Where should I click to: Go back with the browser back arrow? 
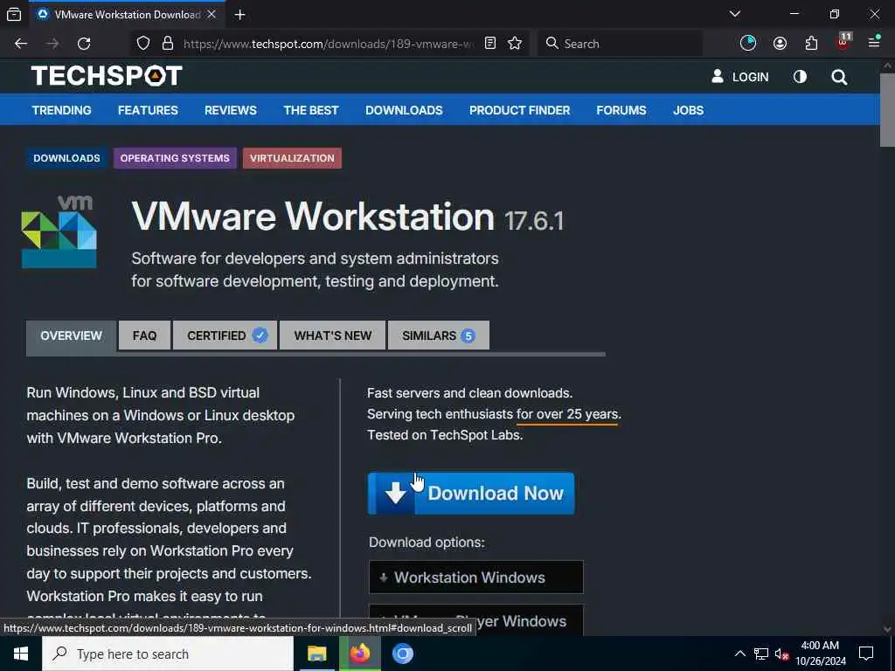tap(21, 44)
